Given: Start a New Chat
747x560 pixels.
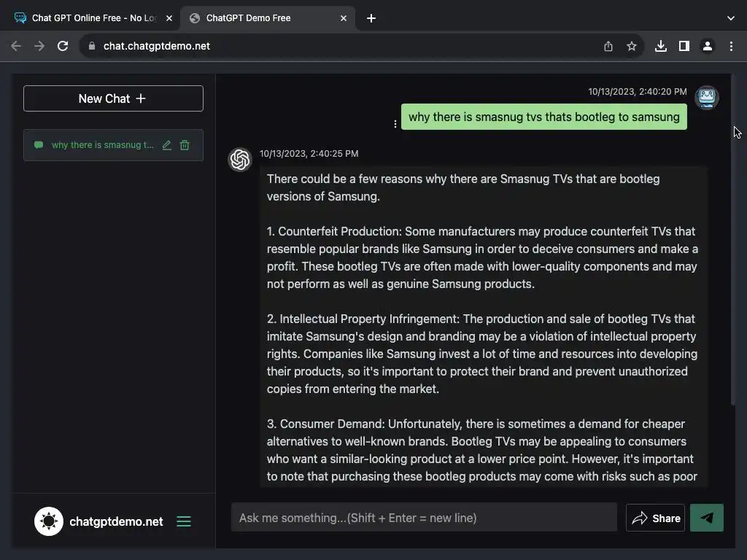Looking at the screenshot, I should coord(113,98).
